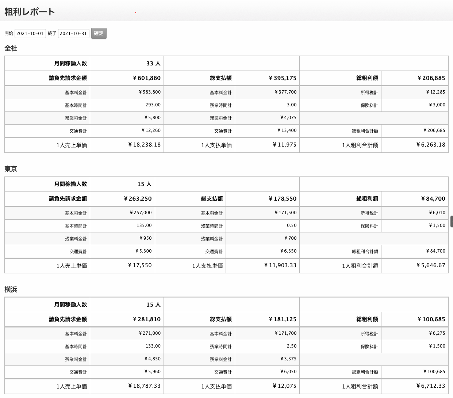
Task: Click the 横浜 section heading
Action: (x=11, y=289)
